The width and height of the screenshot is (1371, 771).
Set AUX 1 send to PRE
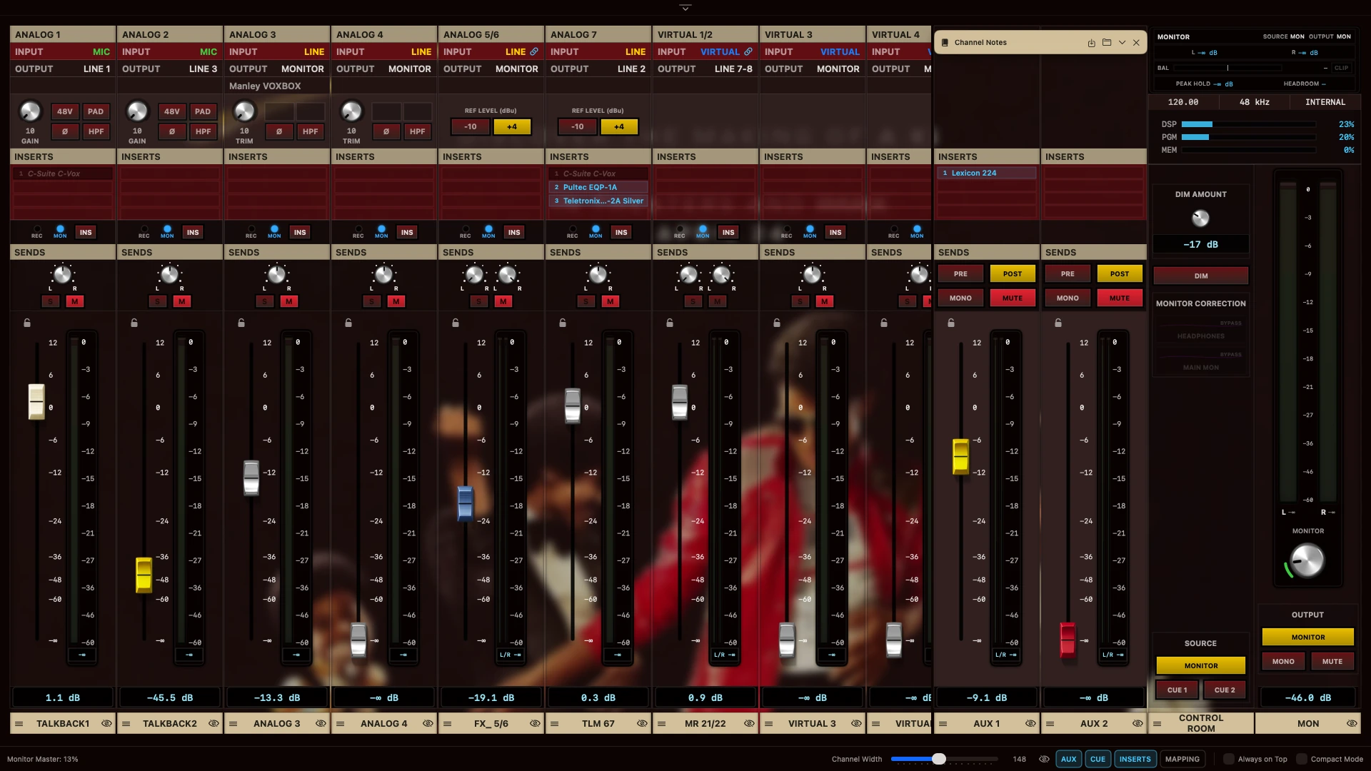[960, 273]
